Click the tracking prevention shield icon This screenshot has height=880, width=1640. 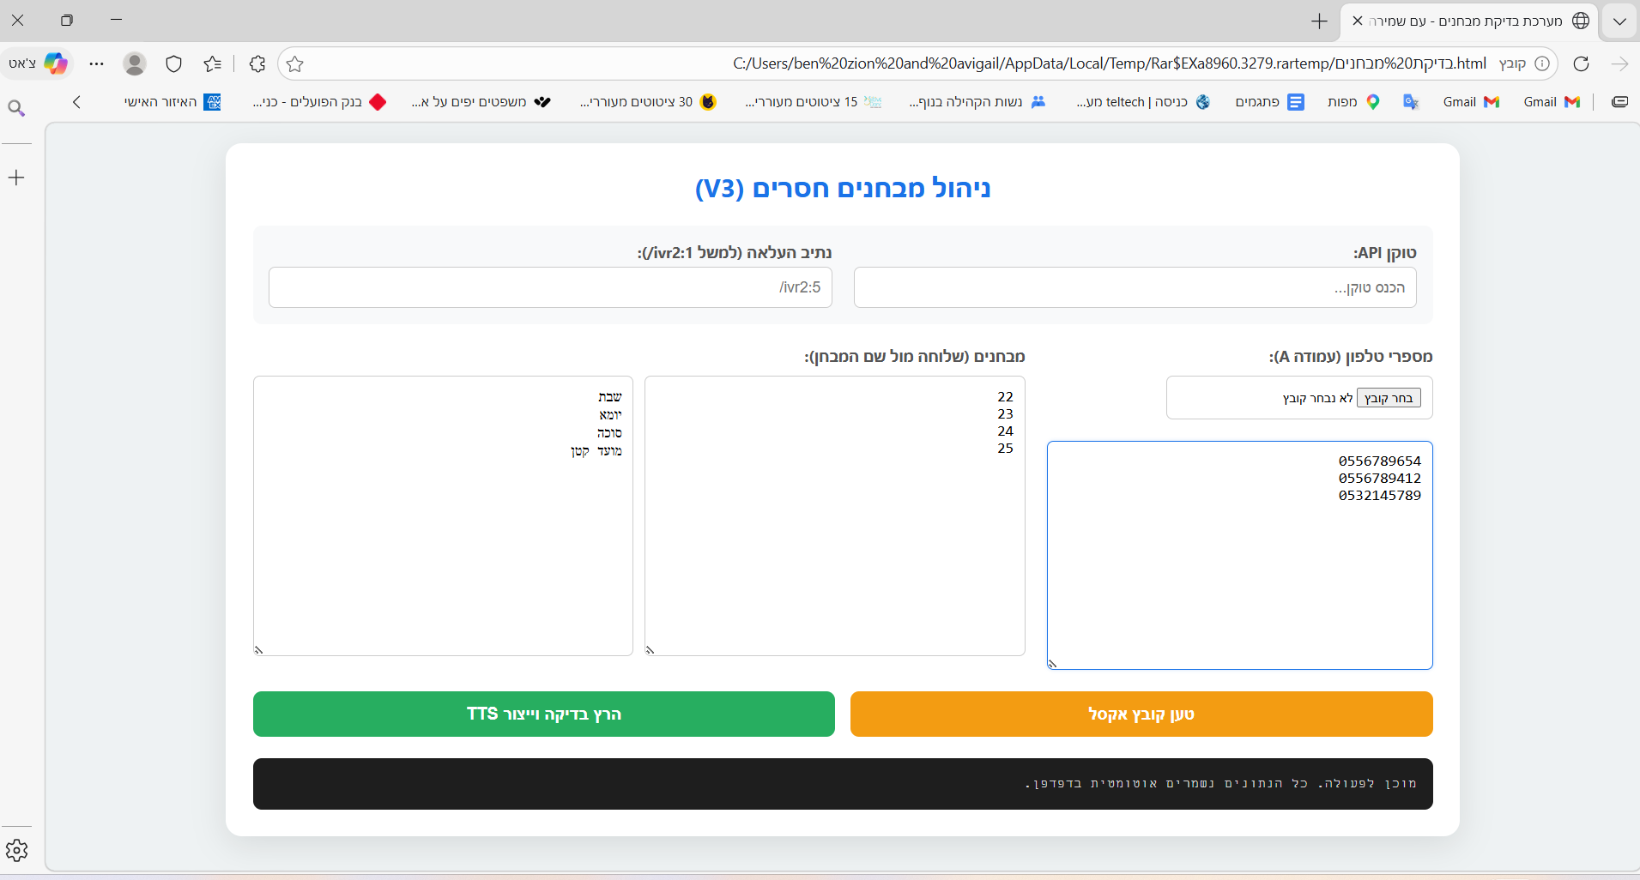coord(173,63)
